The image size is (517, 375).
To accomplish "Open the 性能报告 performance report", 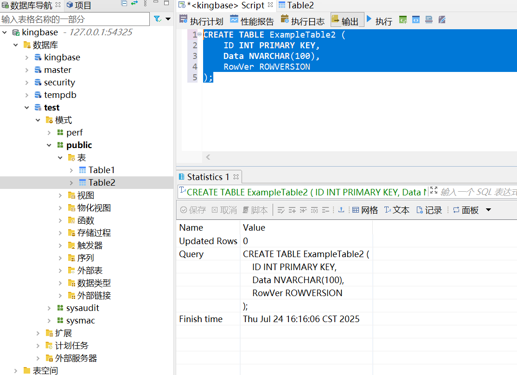I will pyautogui.click(x=252, y=20).
